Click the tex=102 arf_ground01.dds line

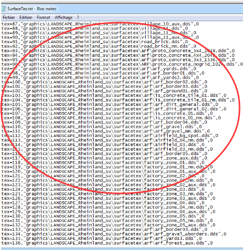[x=104, y=91]
